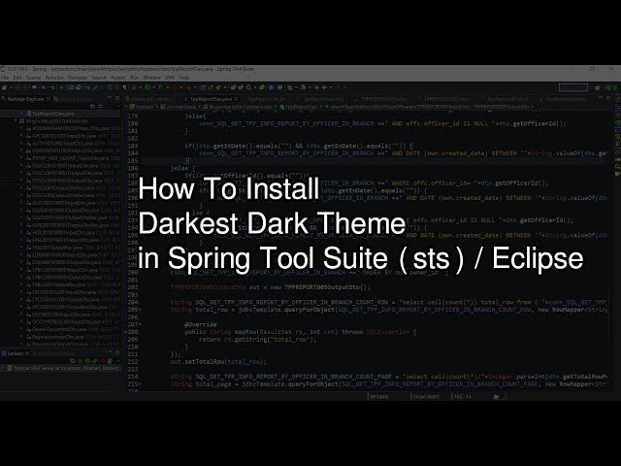Screen dimensions: 621x466
Task: Click the @Override annotation on line 207
Action: click(x=201, y=324)
